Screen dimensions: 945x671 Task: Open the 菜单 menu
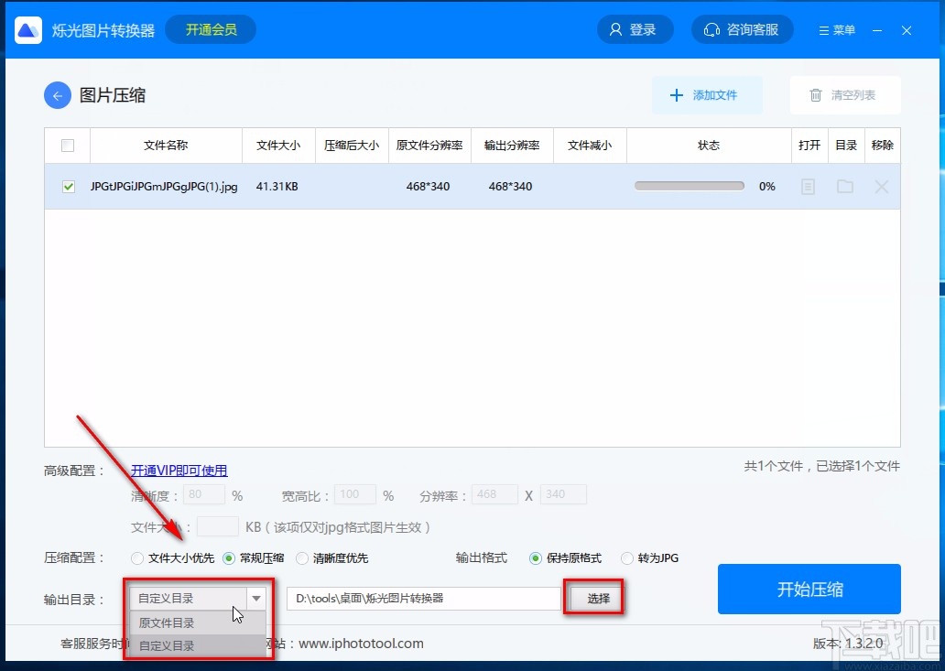tap(835, 29)
